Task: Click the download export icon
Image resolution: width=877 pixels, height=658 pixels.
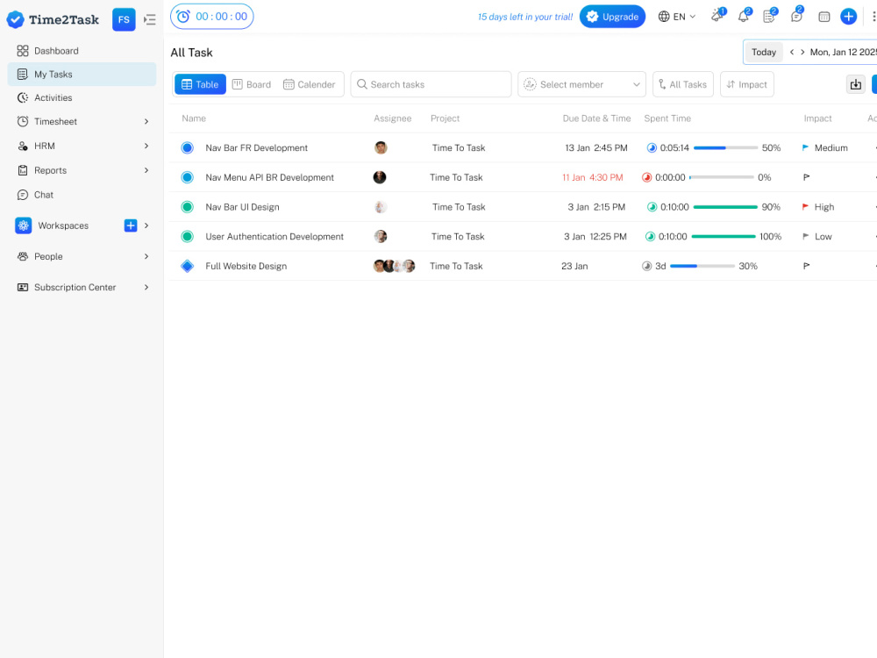Action: pos(856,84)
